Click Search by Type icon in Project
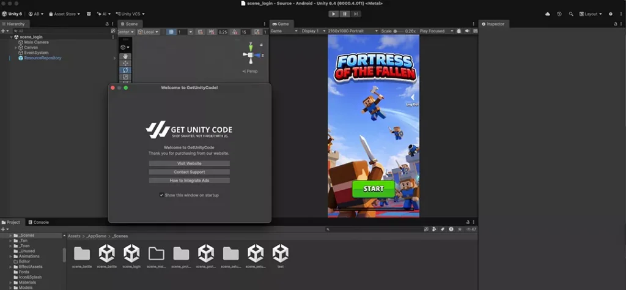Viewport: 626px width, 290px height. (435, 229)
